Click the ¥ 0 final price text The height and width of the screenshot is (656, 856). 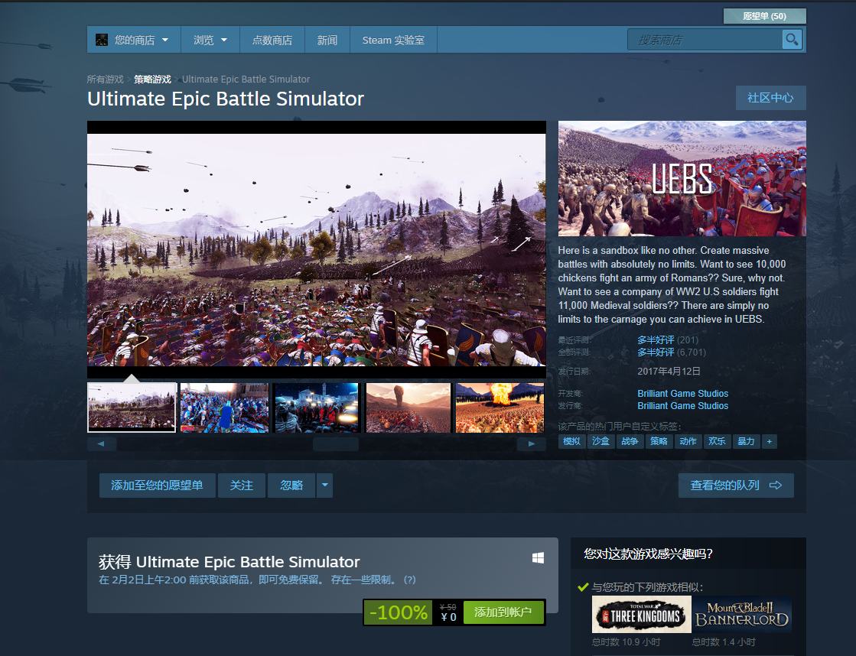coord(449,617)
